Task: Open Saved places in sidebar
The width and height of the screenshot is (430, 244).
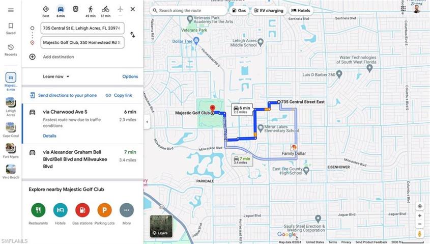Action: pos(11,29)
